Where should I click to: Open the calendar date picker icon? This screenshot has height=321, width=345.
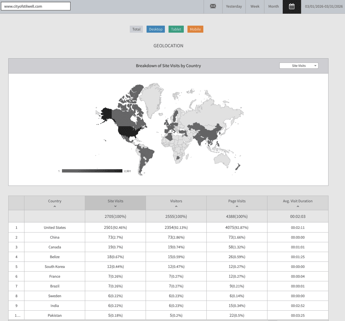292,6
